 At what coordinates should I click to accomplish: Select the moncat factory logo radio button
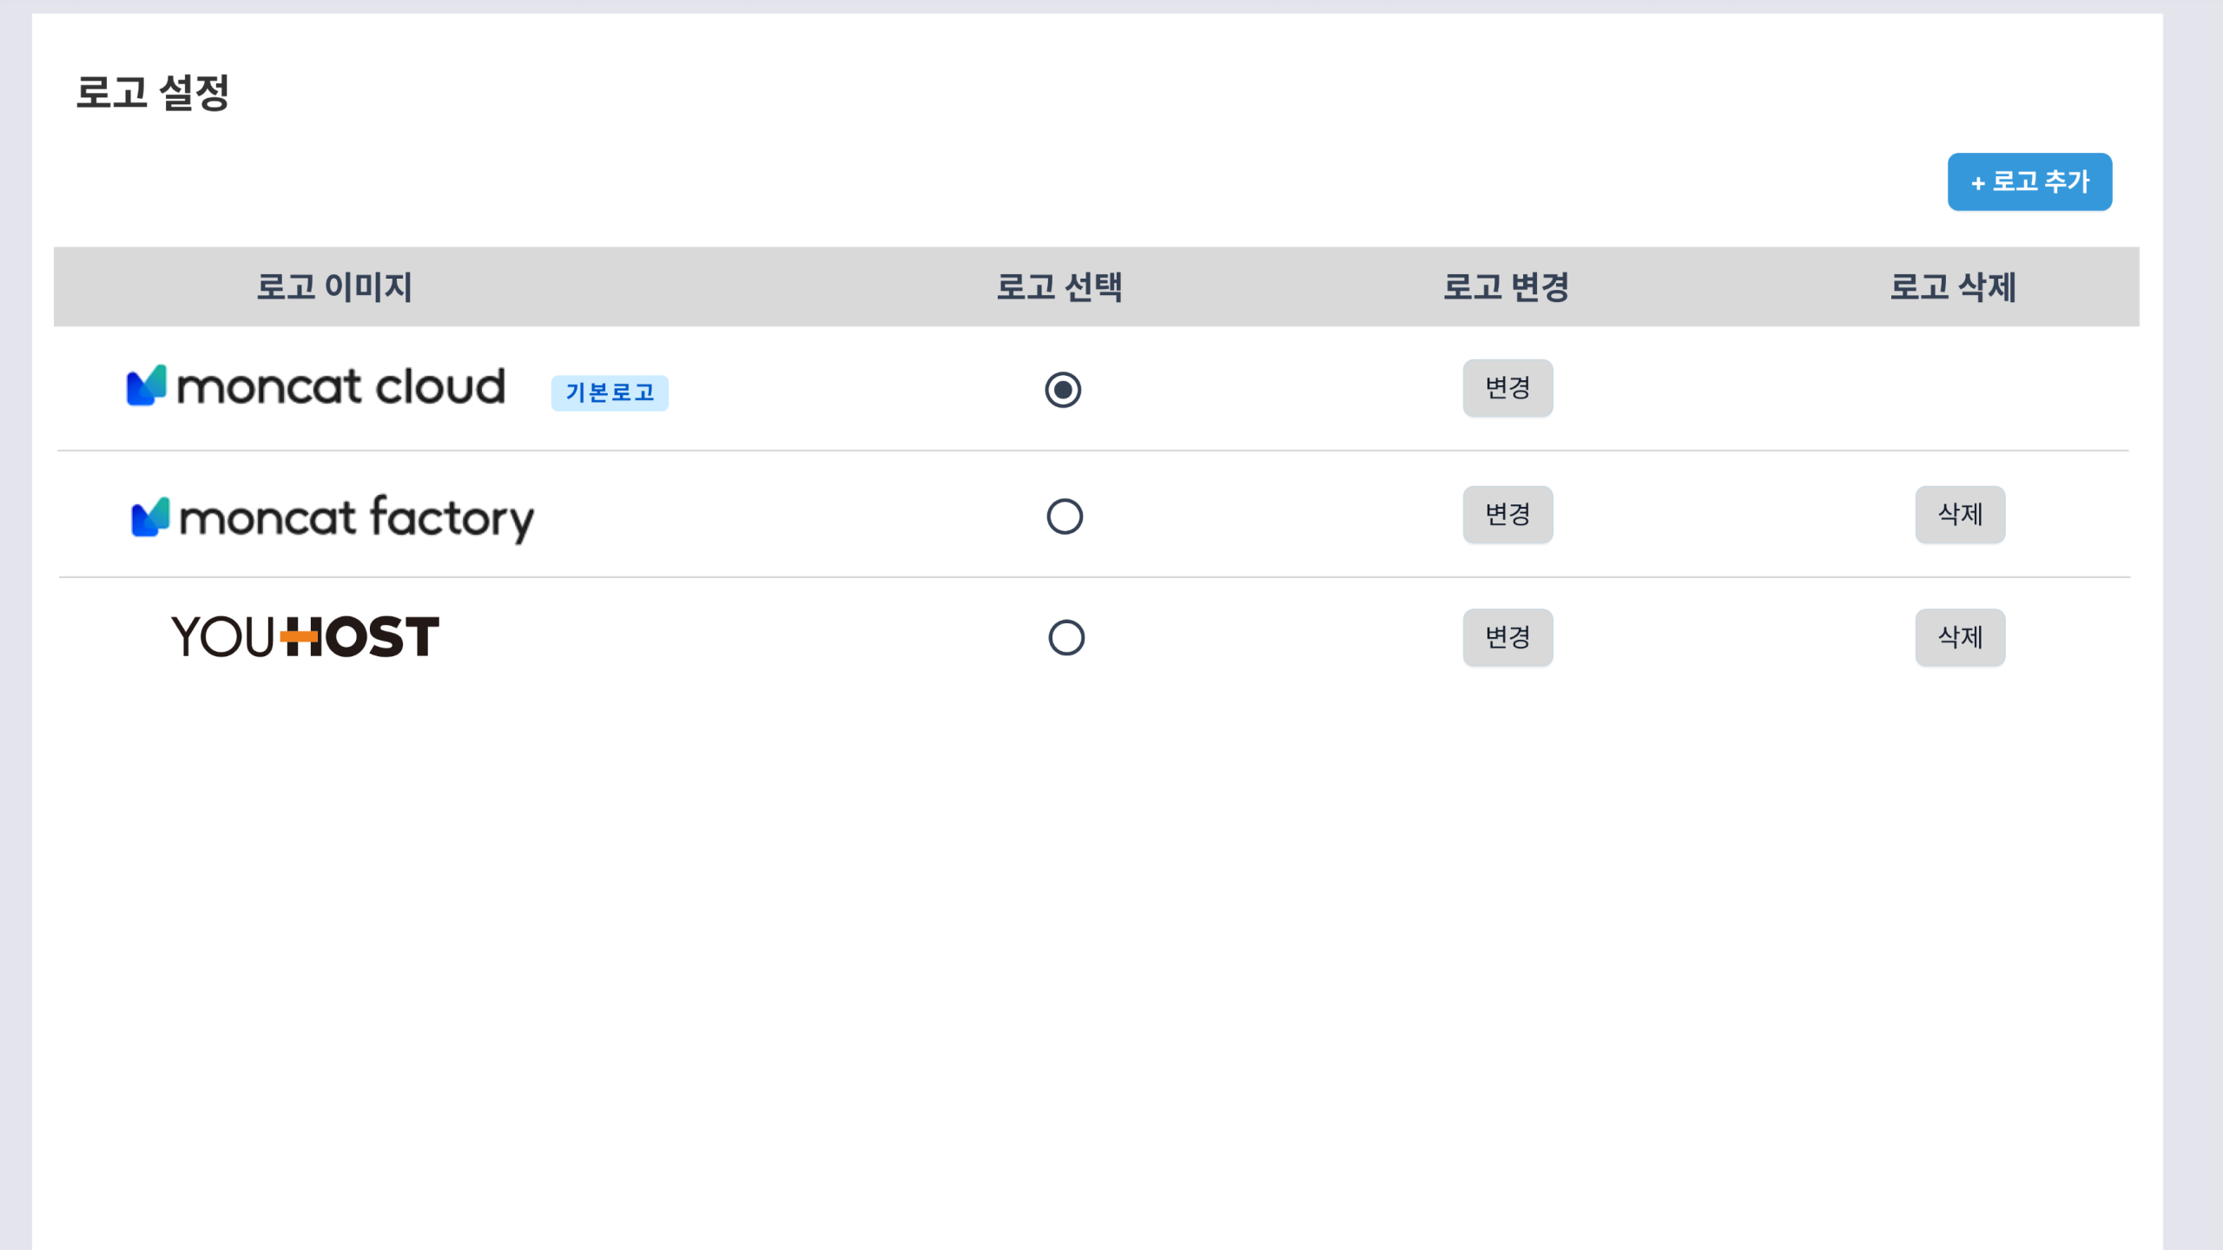click(1065, 516)
